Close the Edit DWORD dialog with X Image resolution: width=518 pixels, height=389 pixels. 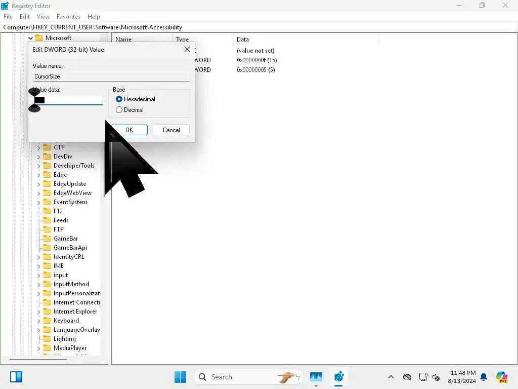187,49
